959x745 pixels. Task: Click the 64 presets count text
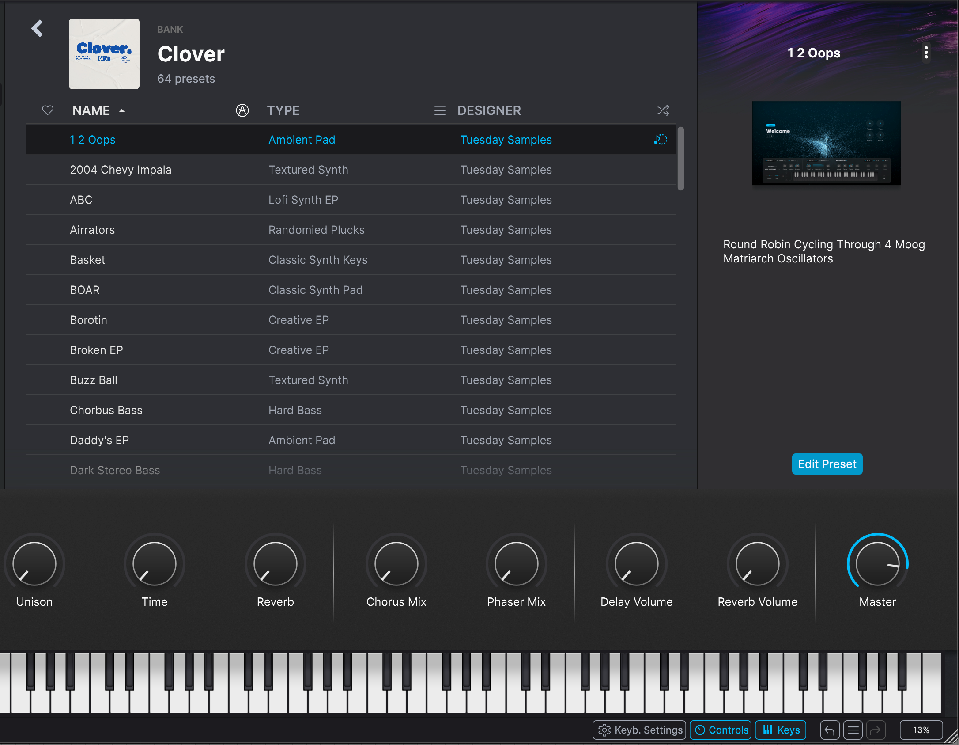186,79
